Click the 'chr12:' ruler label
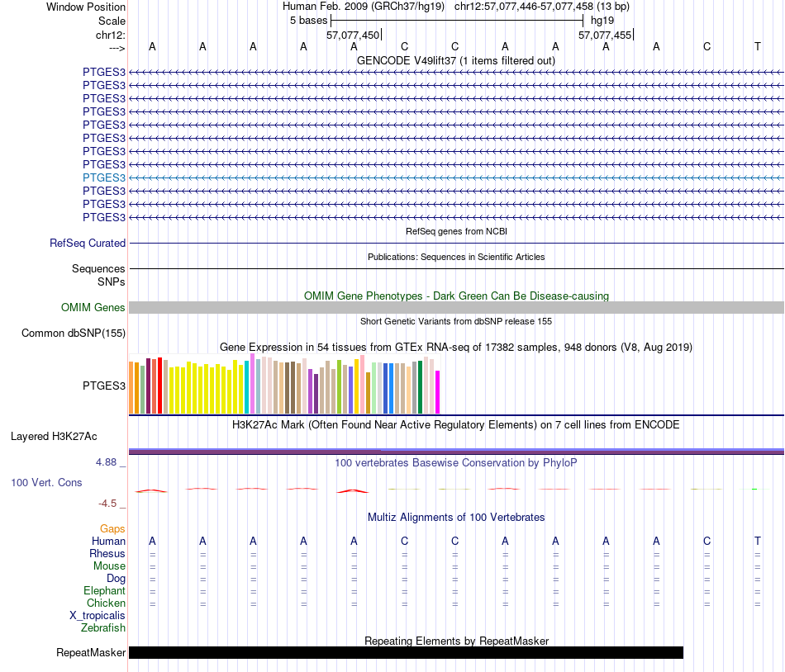Viewport: 785px width, 672px height. [111, 35]
